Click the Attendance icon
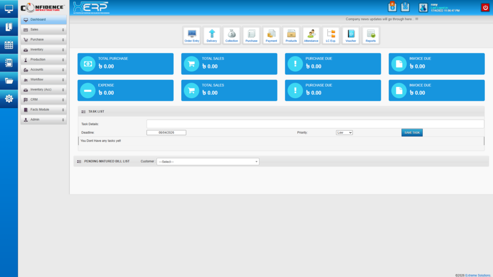493x277 pixels. coord(311,35)
